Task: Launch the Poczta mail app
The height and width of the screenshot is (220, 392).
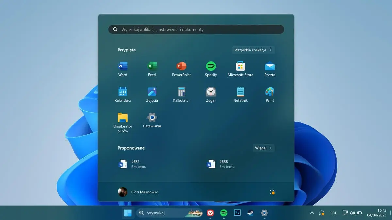Action: pyautogui.click(x=269, y=67)
